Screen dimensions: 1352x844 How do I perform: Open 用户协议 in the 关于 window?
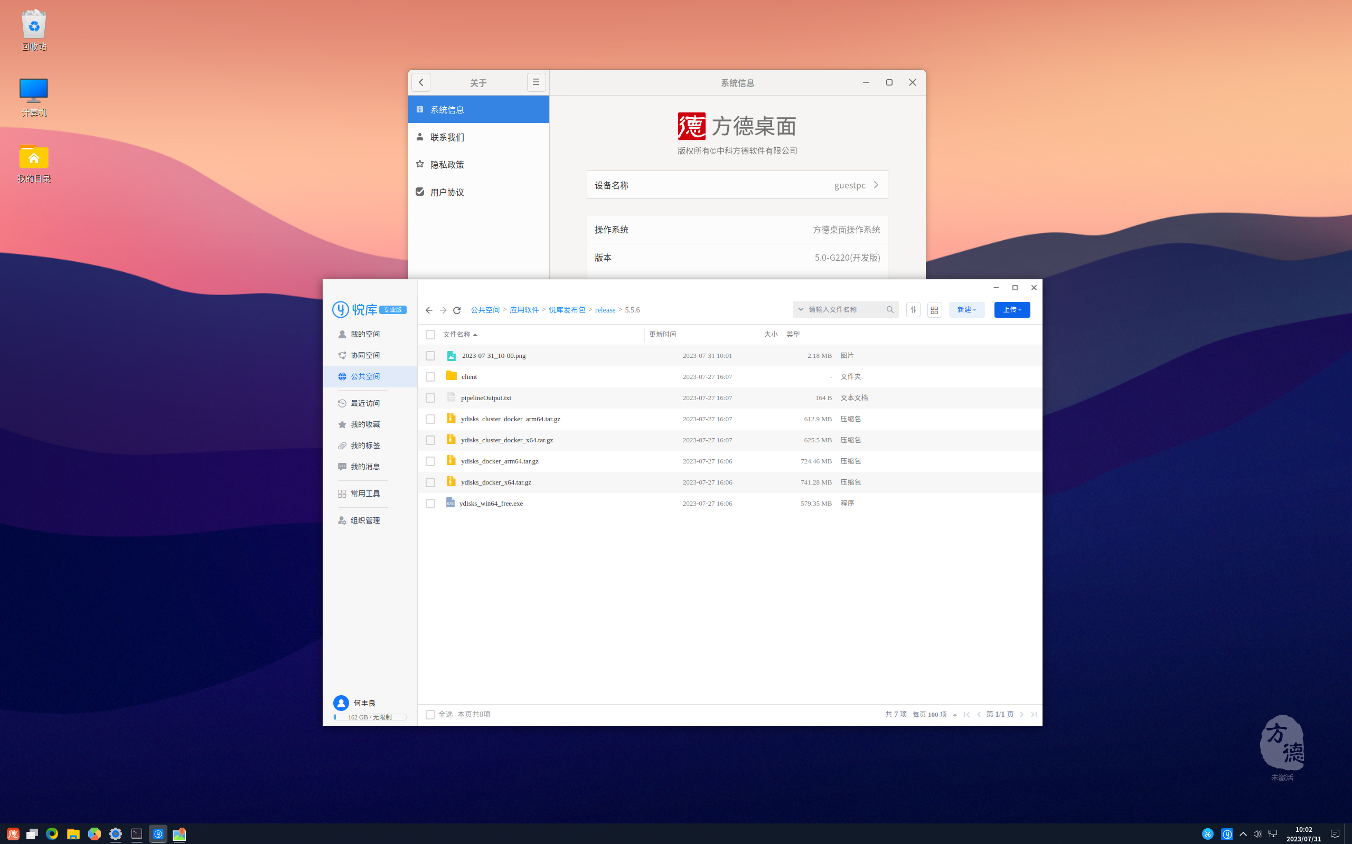(478, 192)
